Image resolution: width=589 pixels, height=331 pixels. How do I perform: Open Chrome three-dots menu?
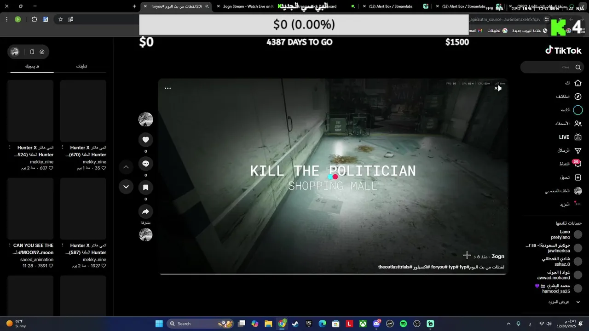tap(6, 19)
